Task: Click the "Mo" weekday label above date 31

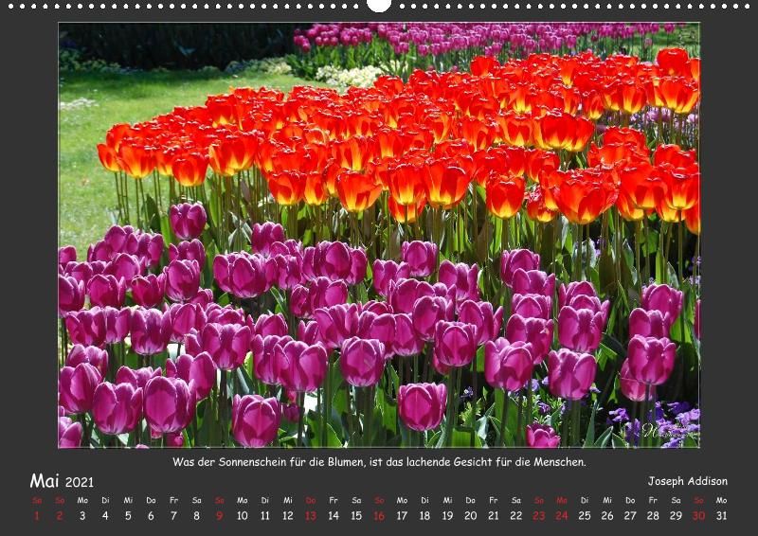Action: [721, 500]
